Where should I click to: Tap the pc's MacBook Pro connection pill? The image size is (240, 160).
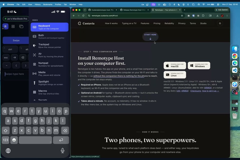click(x=16, y=19)
